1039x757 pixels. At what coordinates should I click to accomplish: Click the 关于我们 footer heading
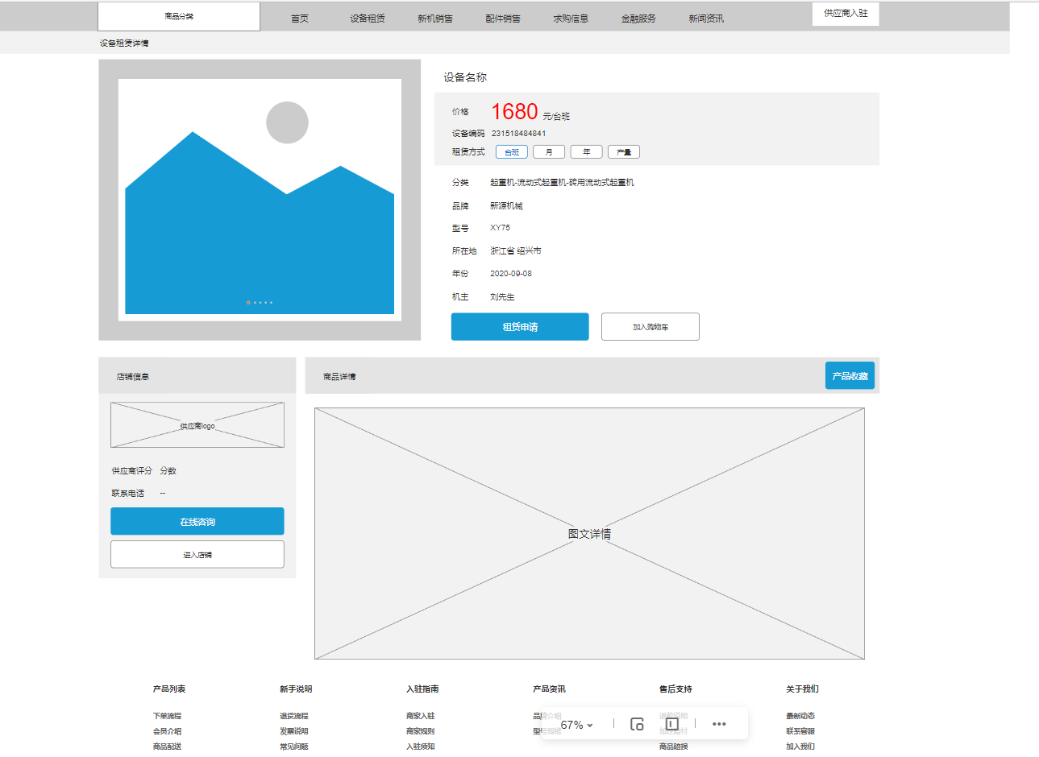pyautogui.click(x=802, y=689)
